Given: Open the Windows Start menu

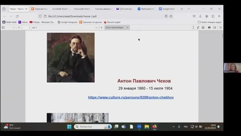Looking at the screenshot, I should pyautogui.click(x=69, y=127).
